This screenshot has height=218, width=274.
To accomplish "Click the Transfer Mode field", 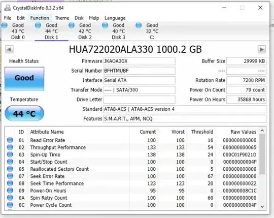I will pyautogui.click(x=139, y=90).
